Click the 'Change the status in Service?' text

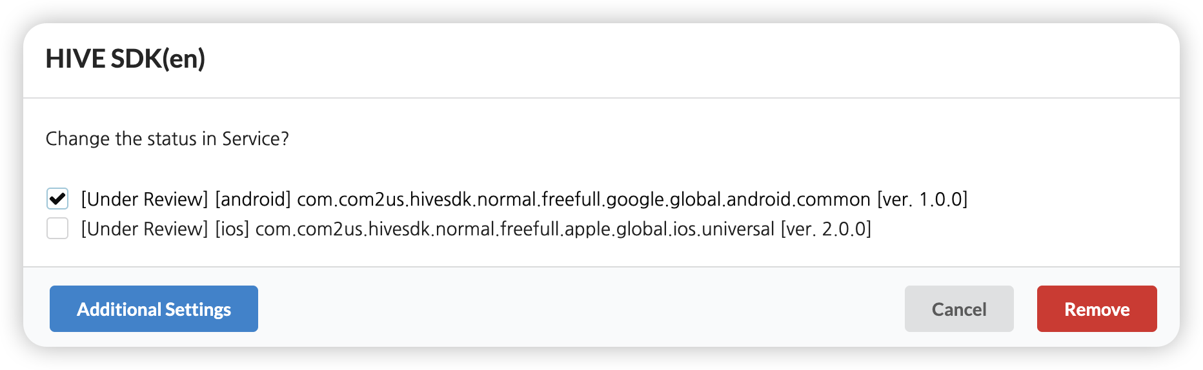pyautogui.click(x=167, y=139)
